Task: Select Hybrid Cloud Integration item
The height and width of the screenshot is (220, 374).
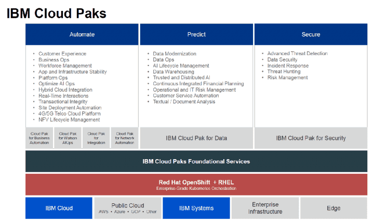Action: pos(65,90)
